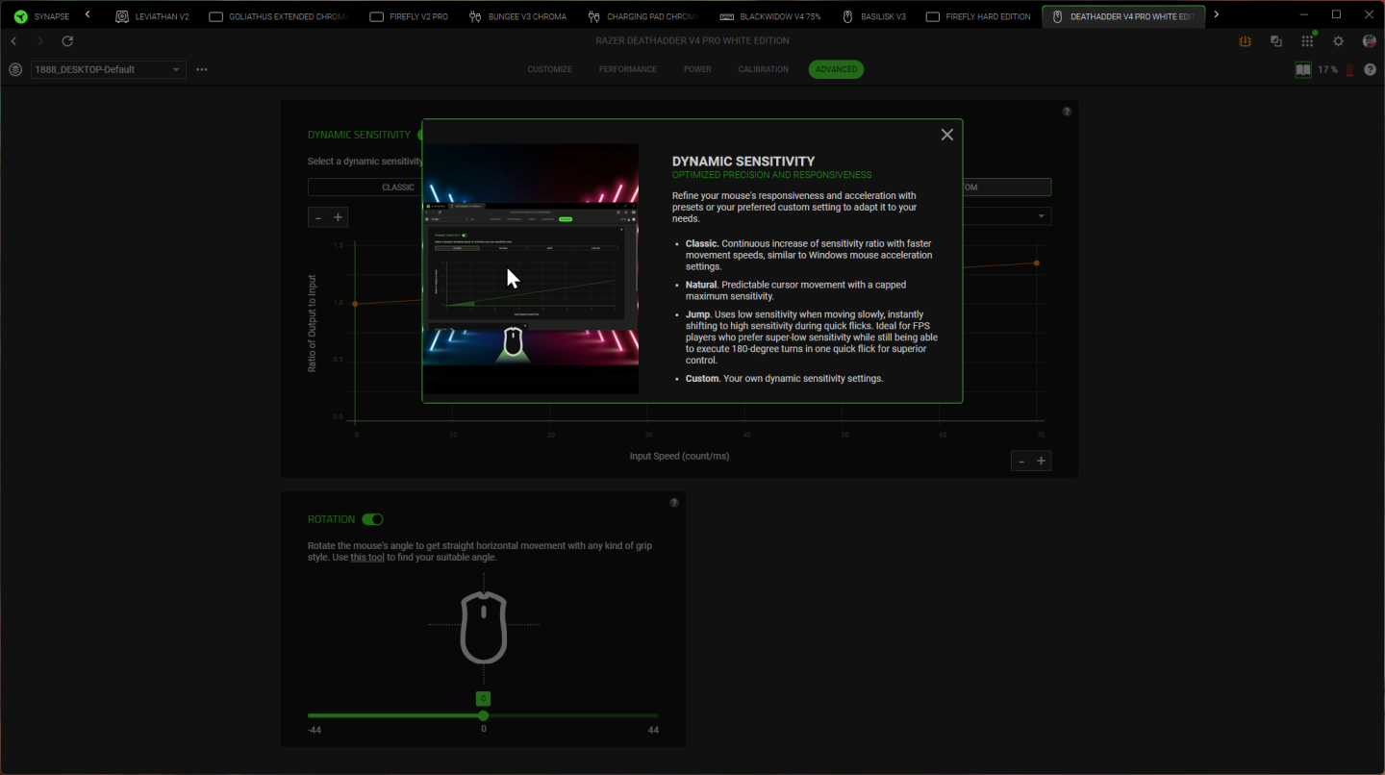The image size is (1385, 775).
Task: Select the Bungee V3 Chroma tab
Action: click(517, 16)
